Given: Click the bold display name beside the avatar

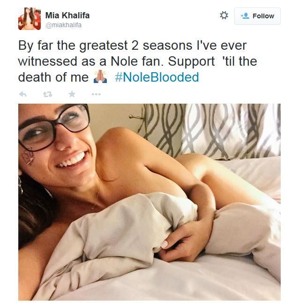Looking at the screenshot, I should 67,15.
